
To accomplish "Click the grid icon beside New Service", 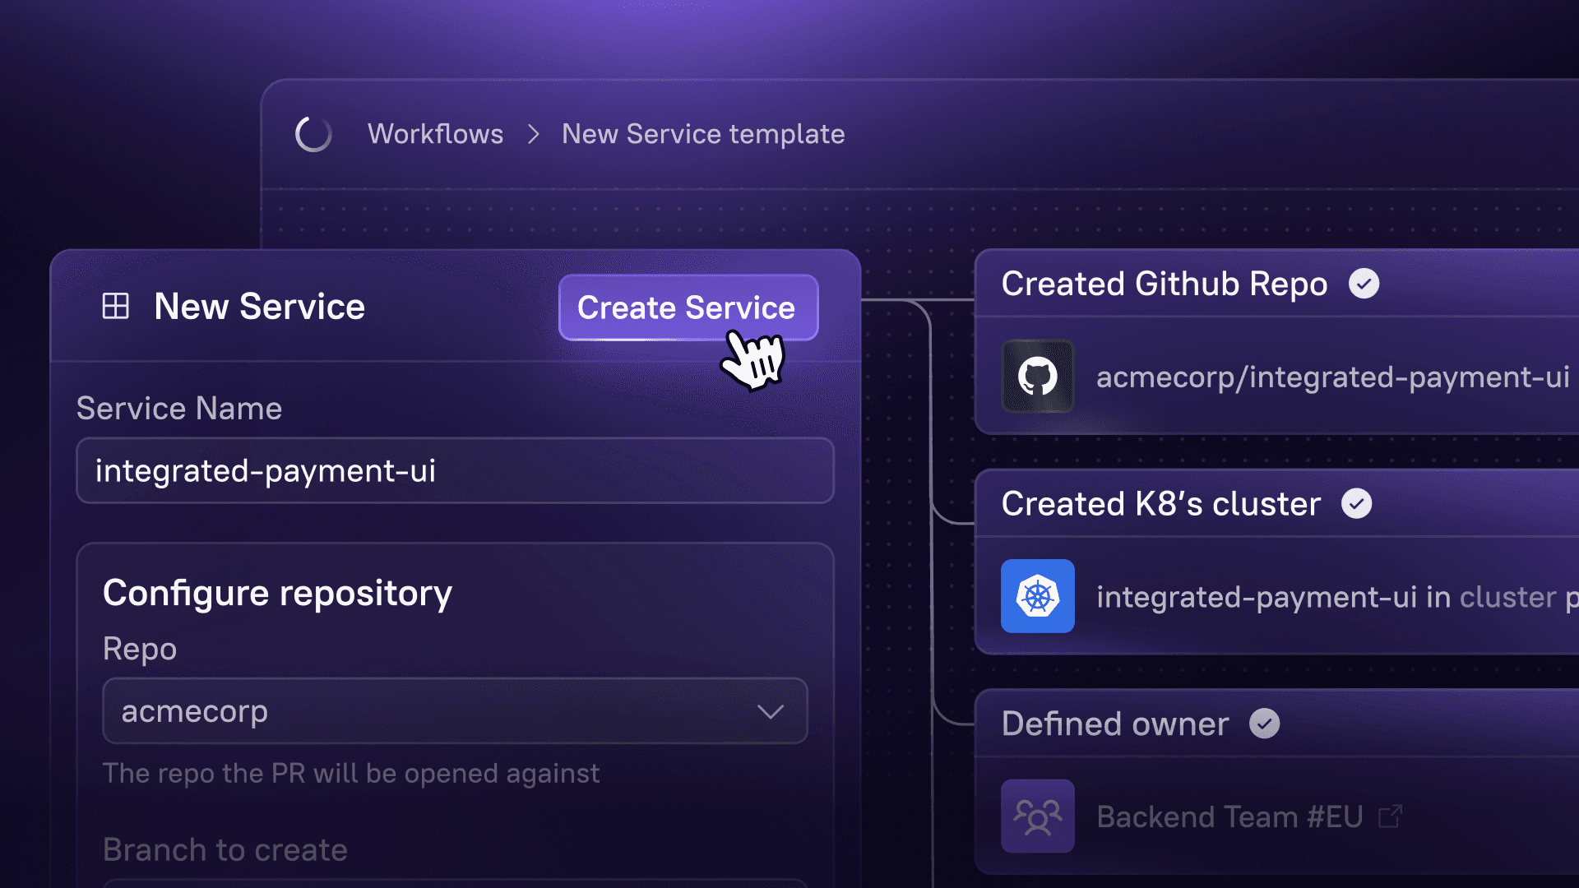I will (115, 306).
